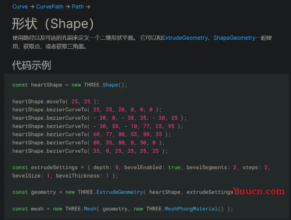Follow the ExtrudeGeometry link in description
291x220 pixels.
pyautogui.click(x=185, y=38)
